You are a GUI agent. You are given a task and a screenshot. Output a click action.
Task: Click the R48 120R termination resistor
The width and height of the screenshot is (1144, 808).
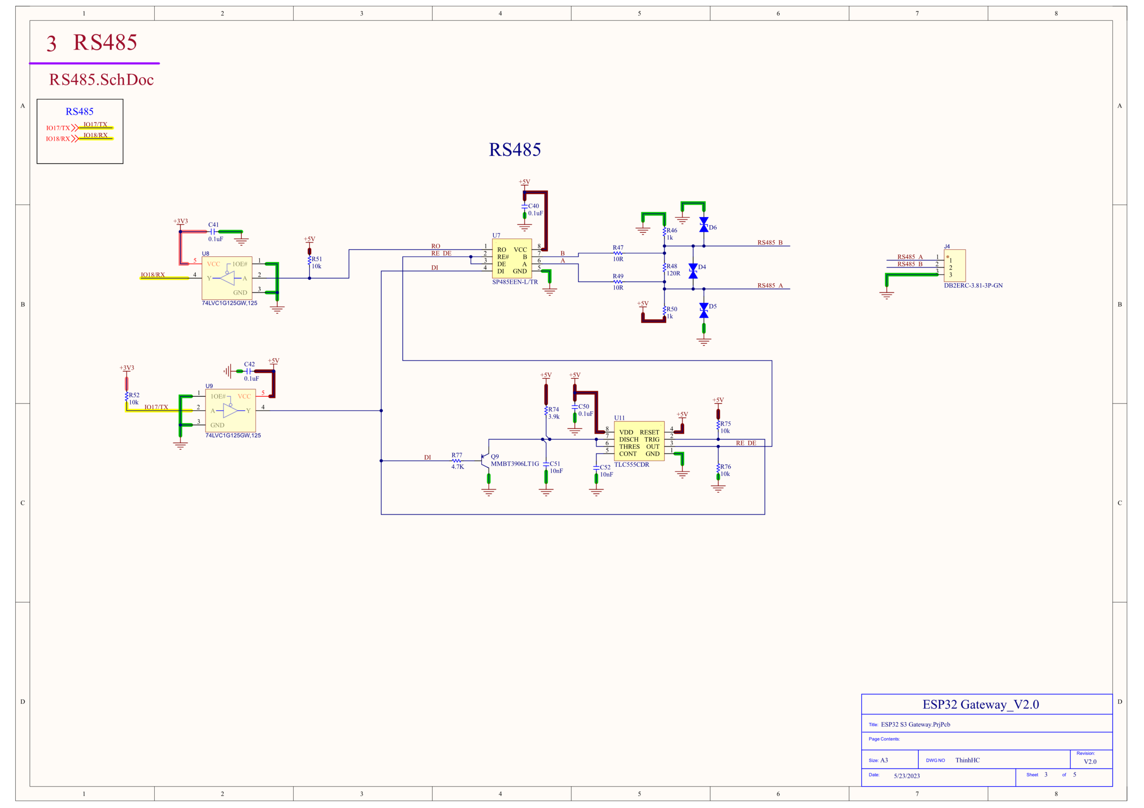click(x=664, y=268)
